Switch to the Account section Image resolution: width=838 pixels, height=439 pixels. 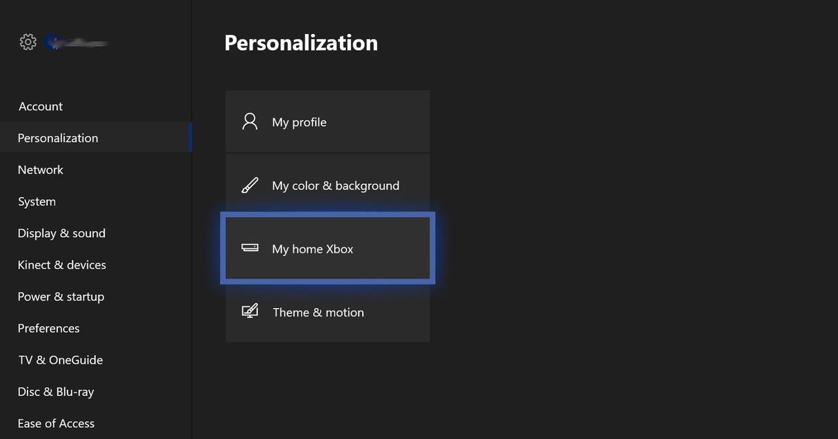click(x=41, y=106)
